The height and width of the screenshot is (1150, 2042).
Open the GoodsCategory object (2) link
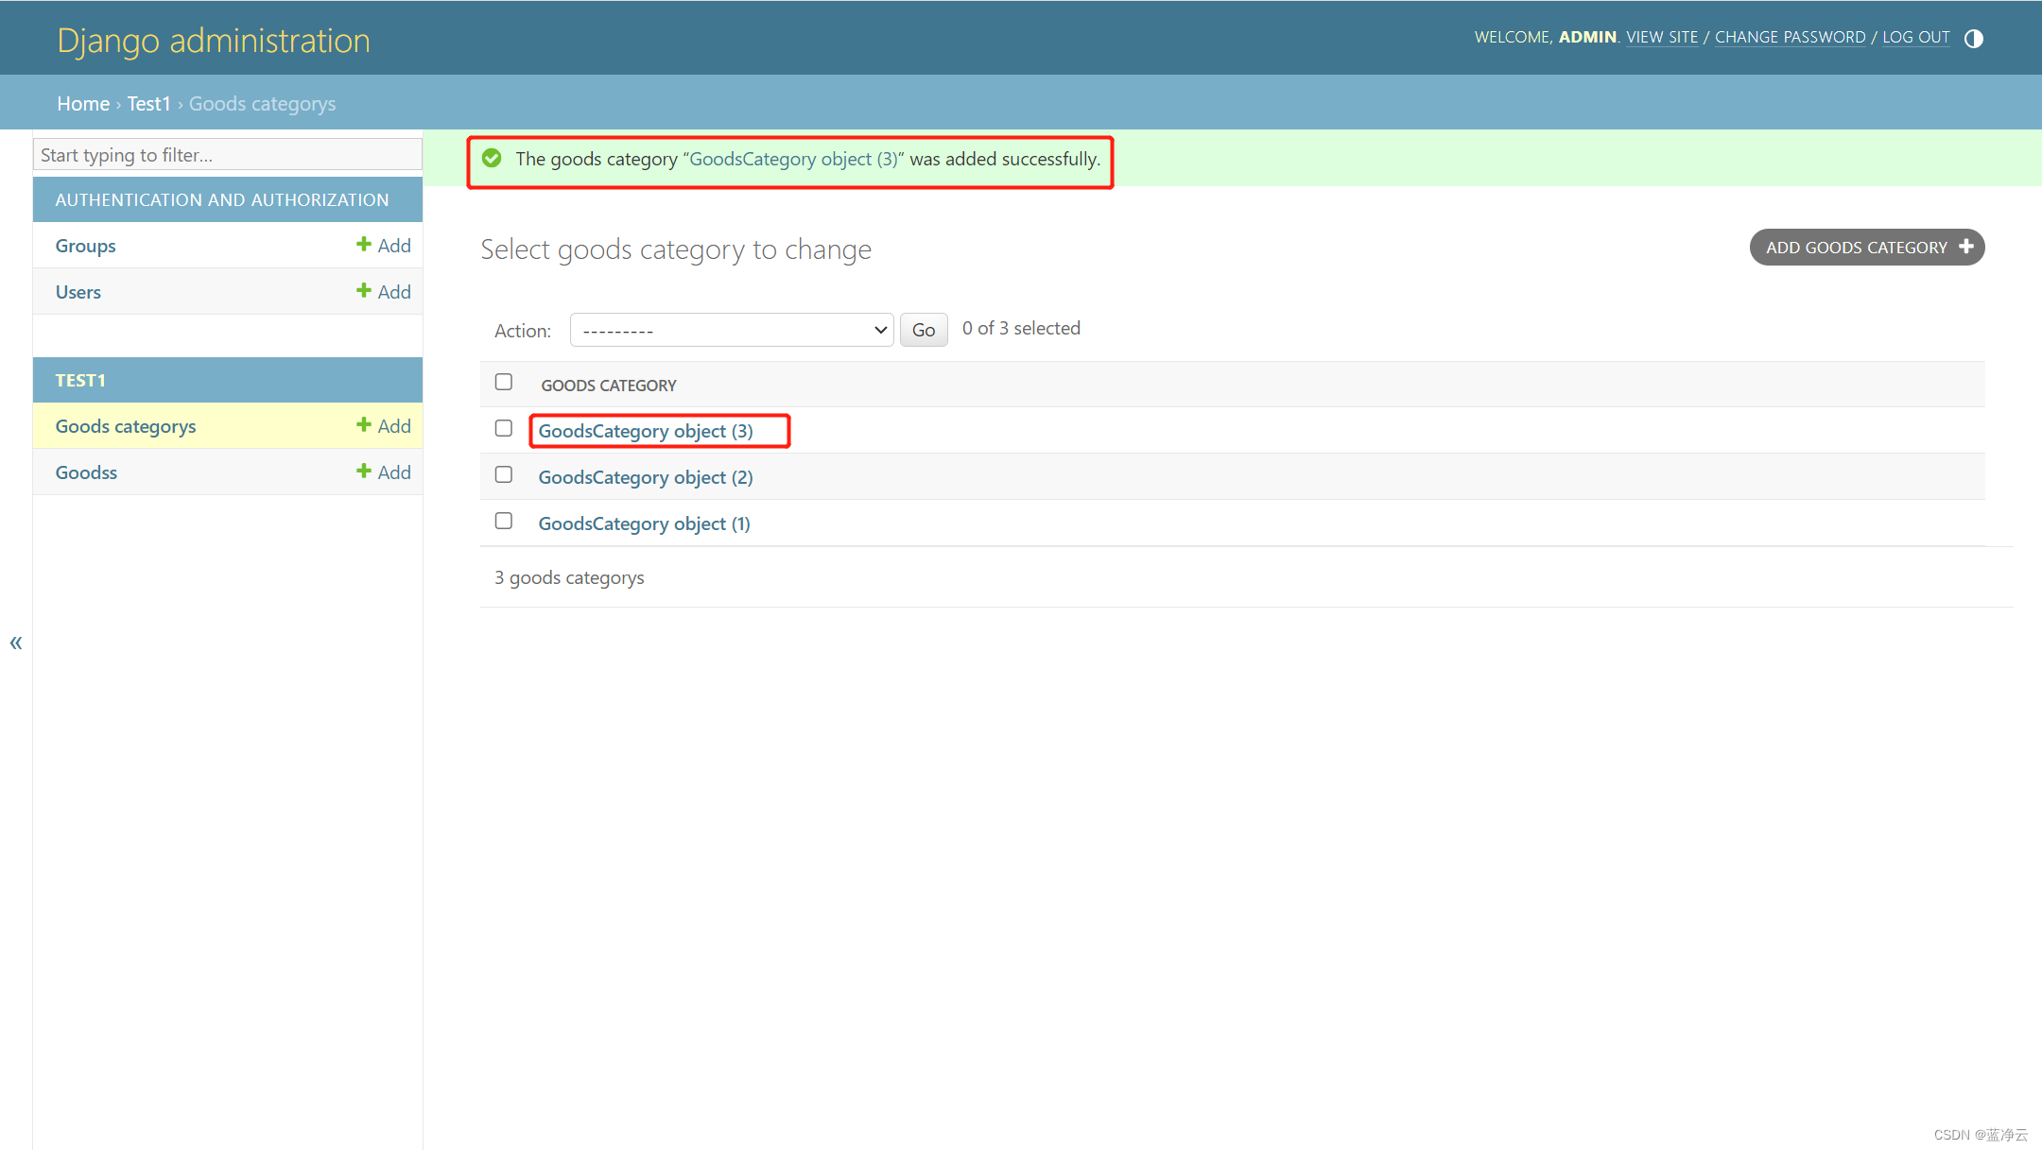[x=646, y=477]
